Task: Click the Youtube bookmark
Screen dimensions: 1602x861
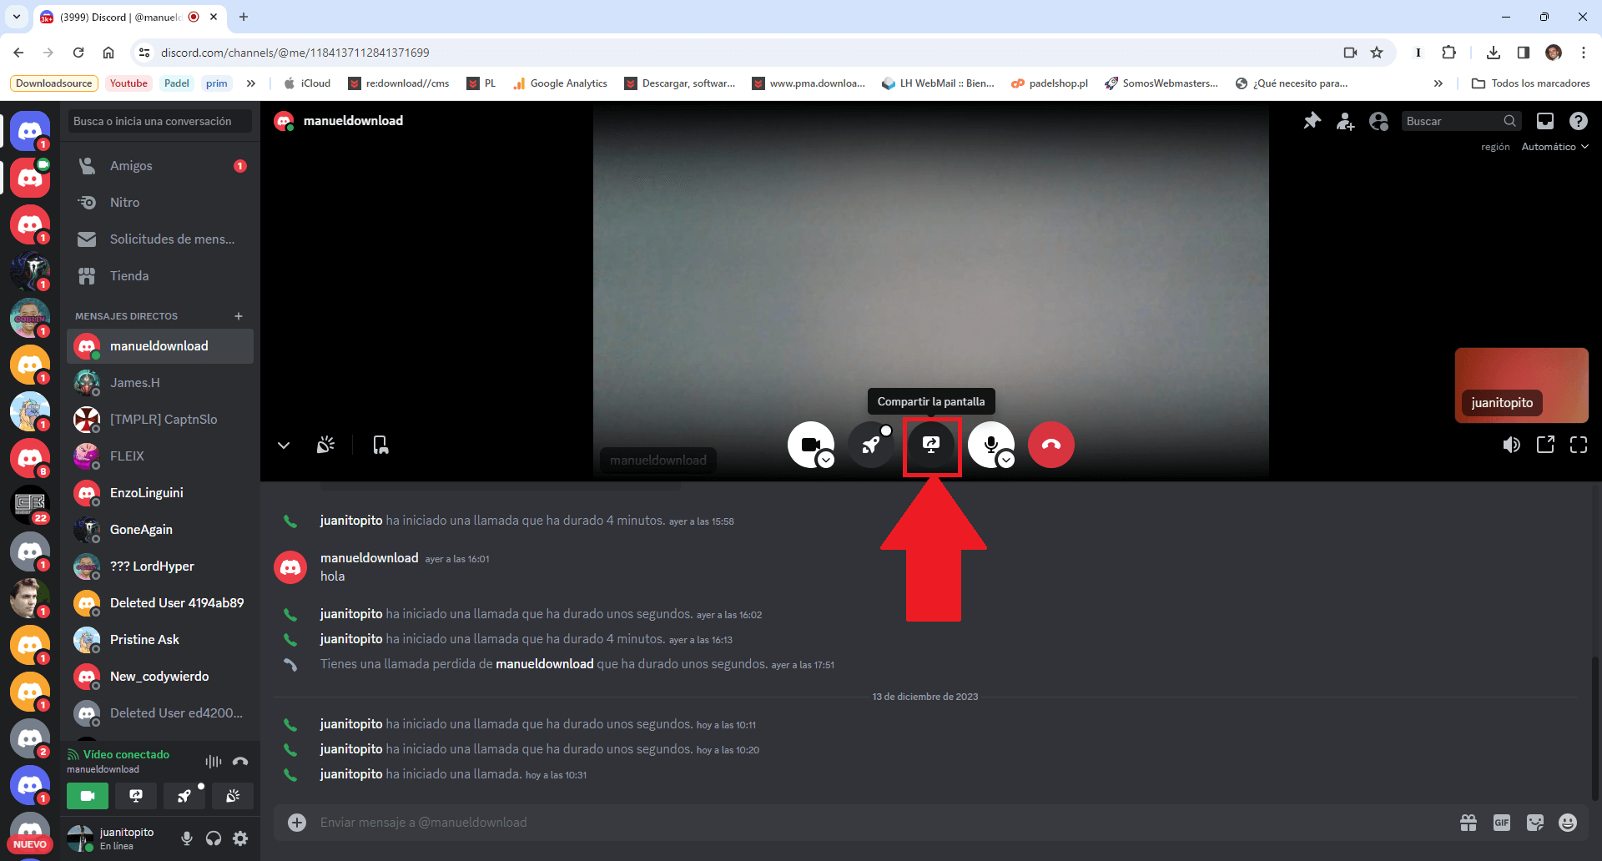Action: click(128, 83)
